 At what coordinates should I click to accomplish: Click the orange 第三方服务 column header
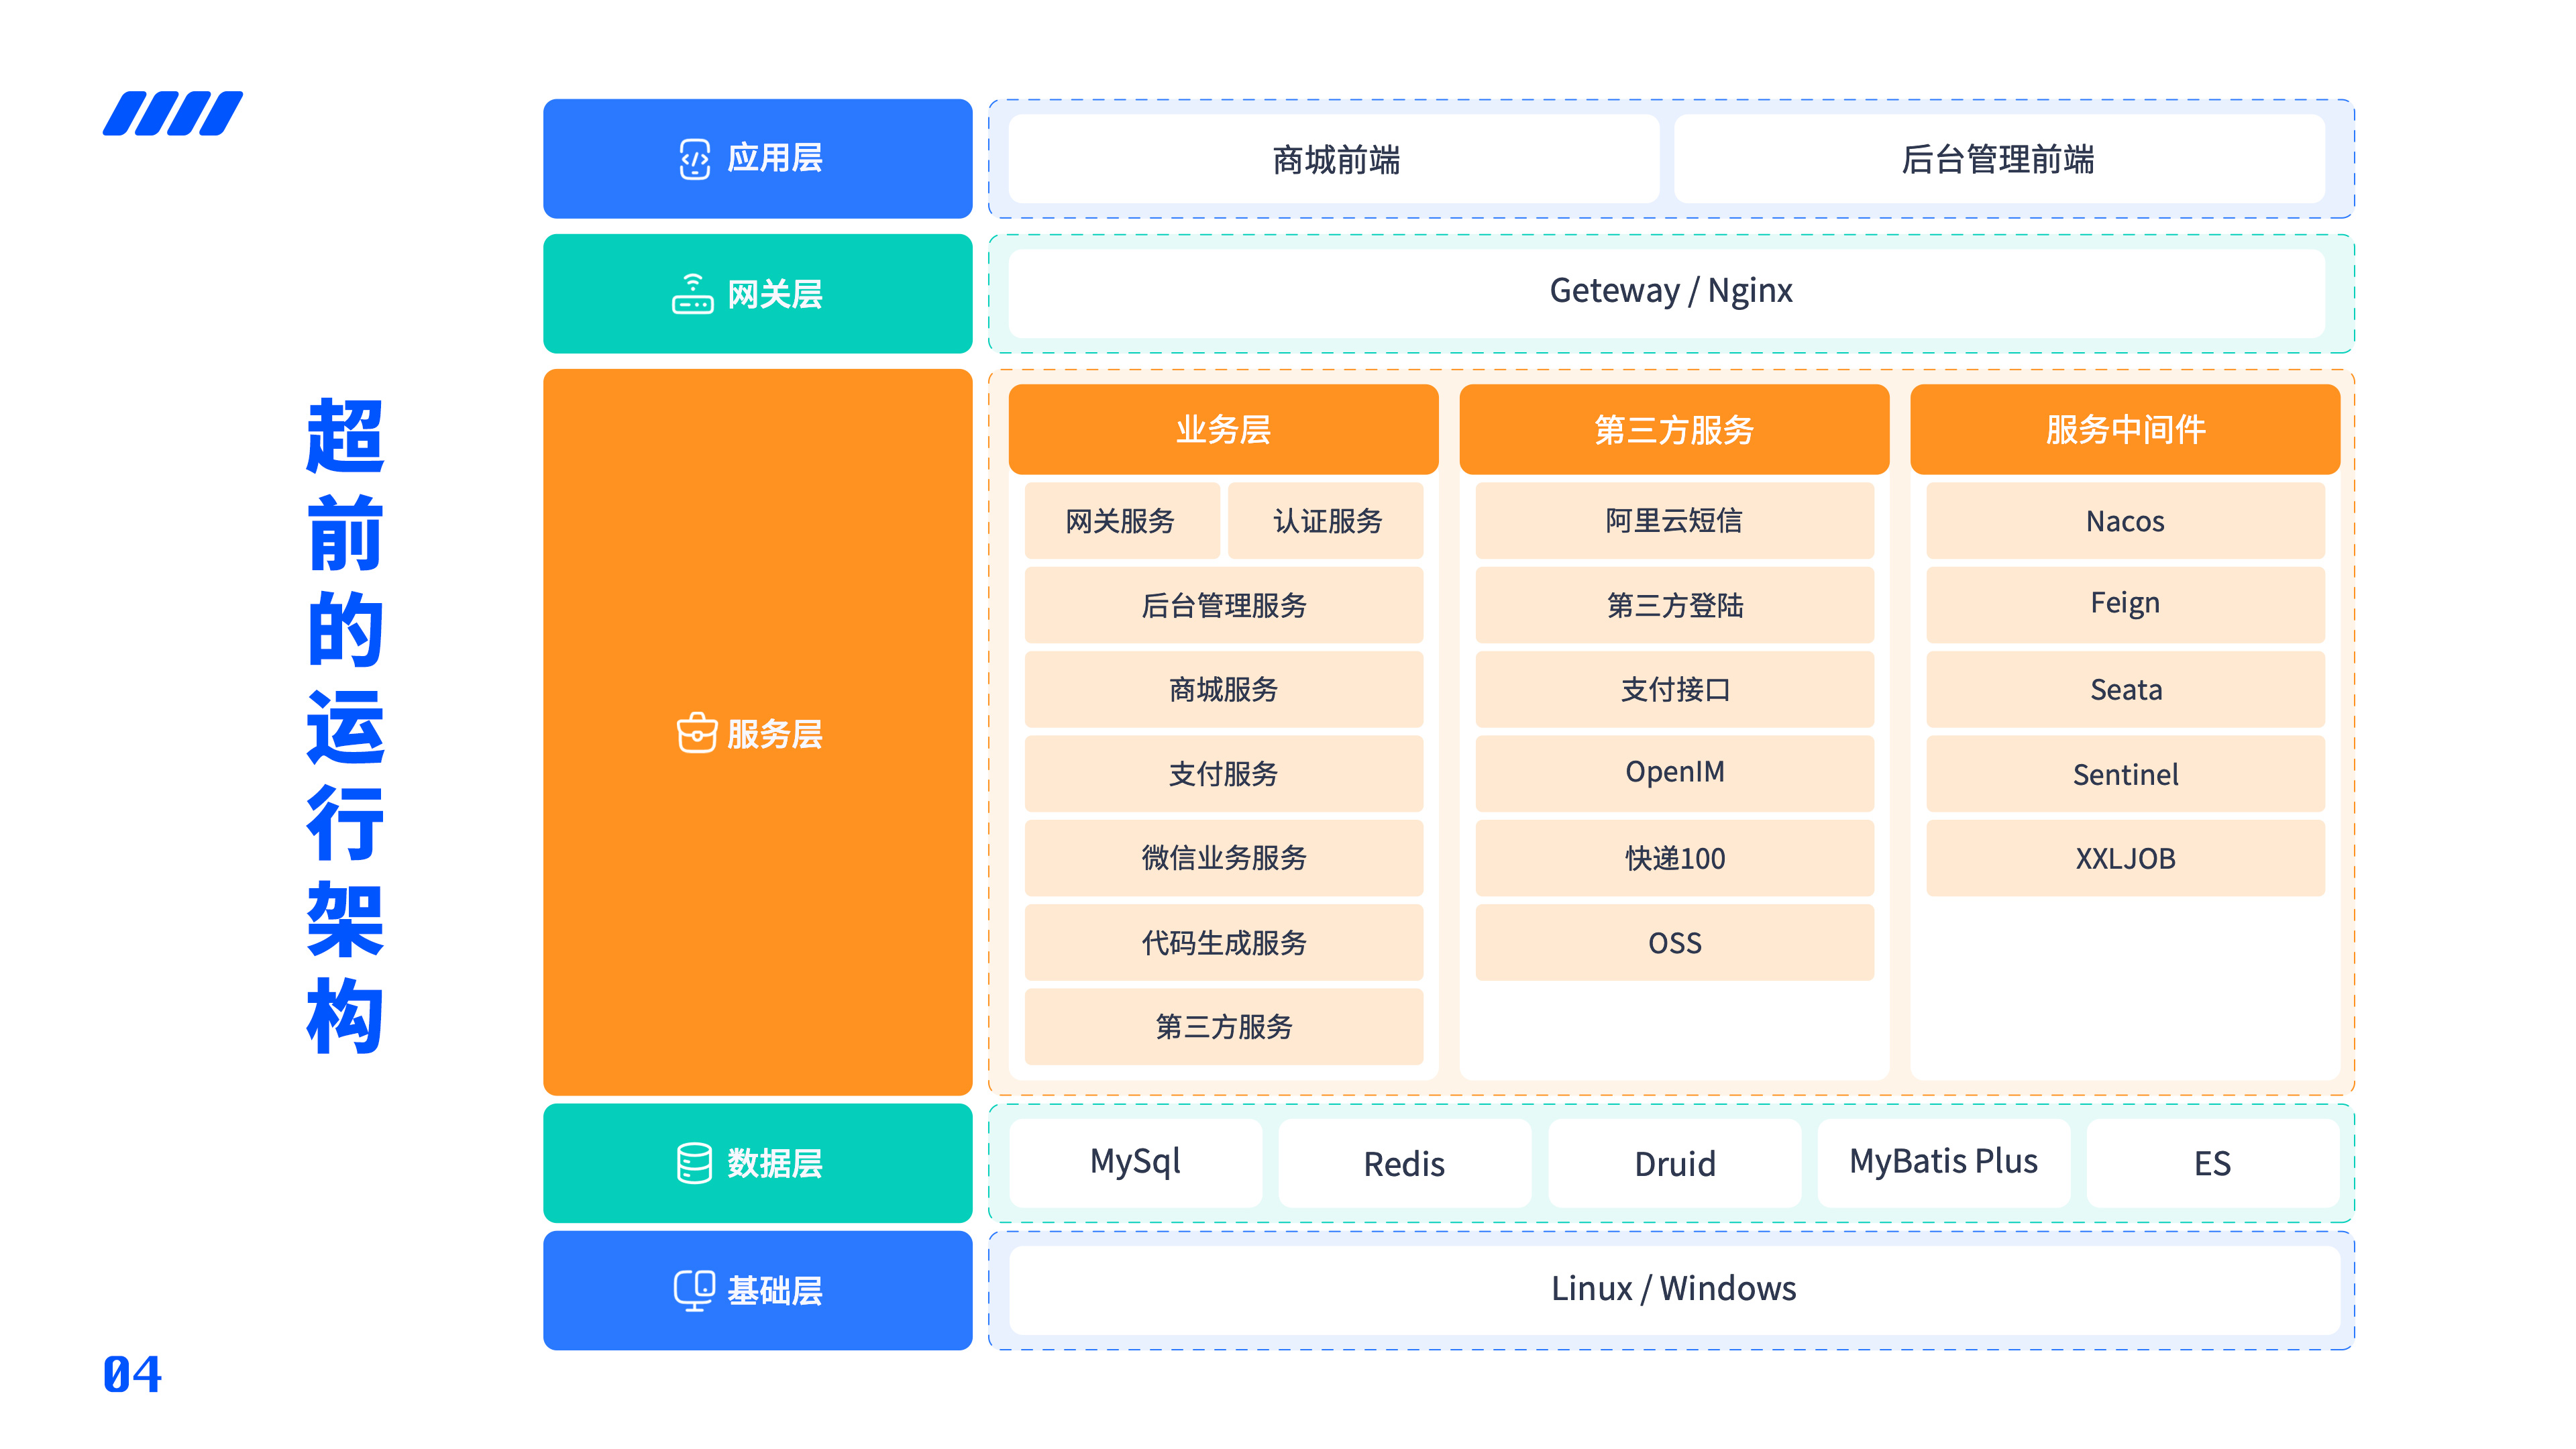[x=1674, y=429]
